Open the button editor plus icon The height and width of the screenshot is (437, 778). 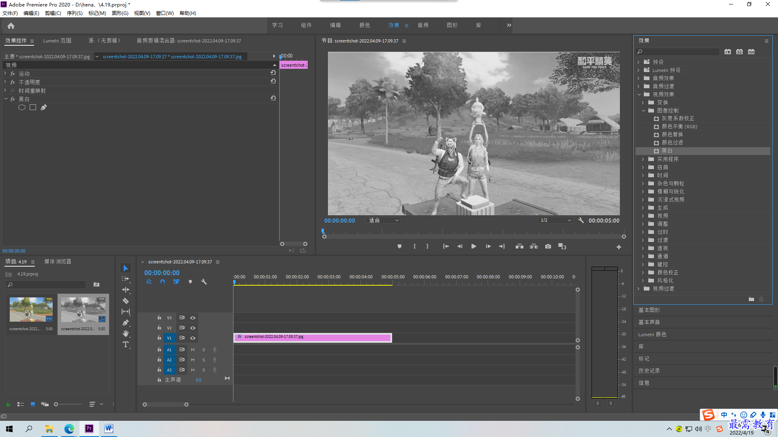coord(619,247)
